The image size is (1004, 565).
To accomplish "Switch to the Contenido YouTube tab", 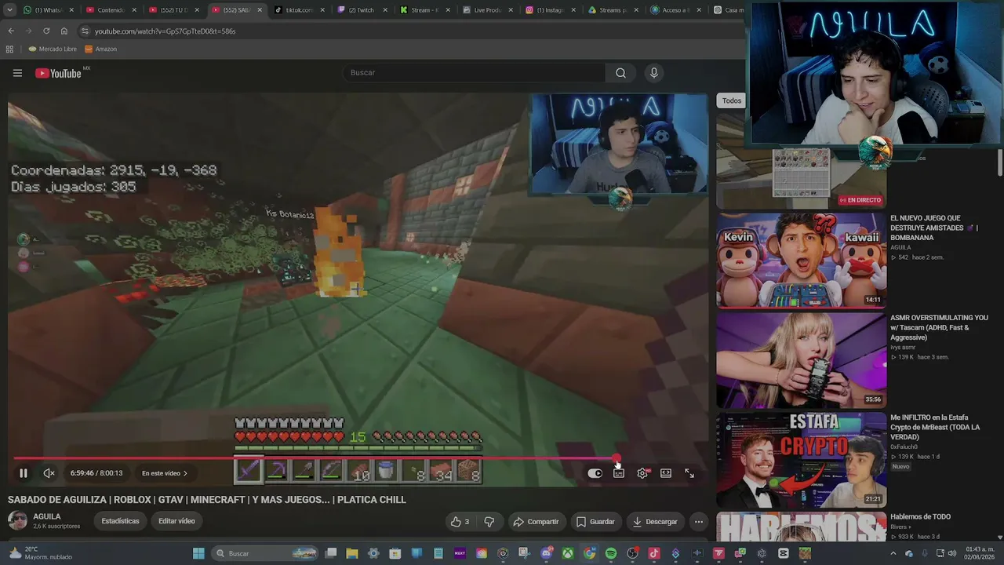I will (111, 10).
